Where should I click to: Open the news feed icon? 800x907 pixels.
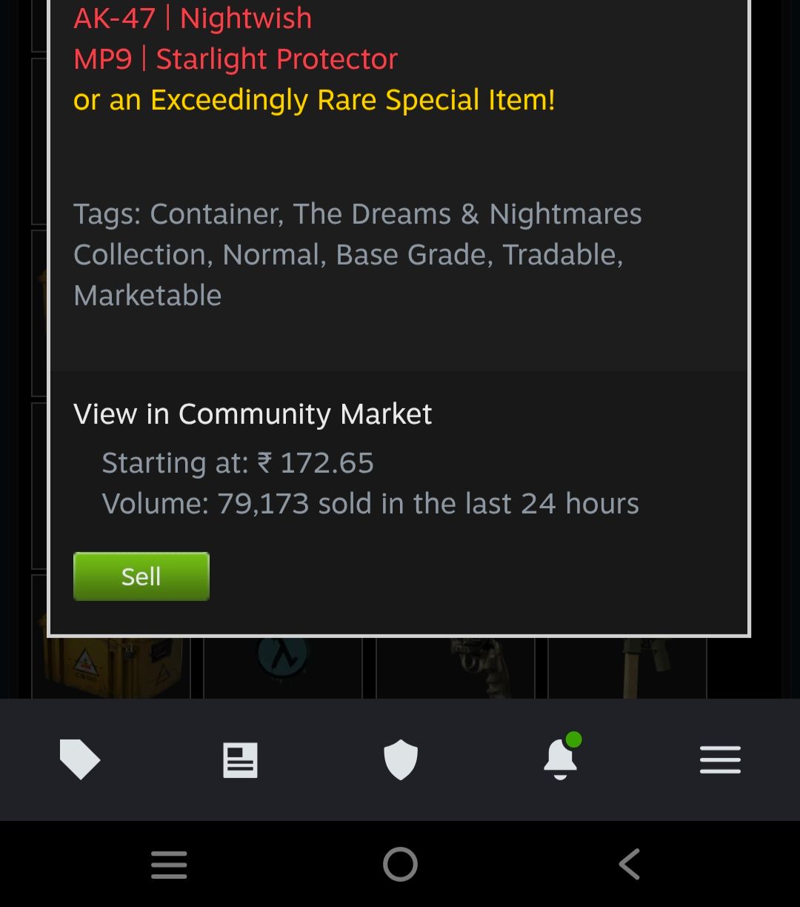(x=240, y=760)
